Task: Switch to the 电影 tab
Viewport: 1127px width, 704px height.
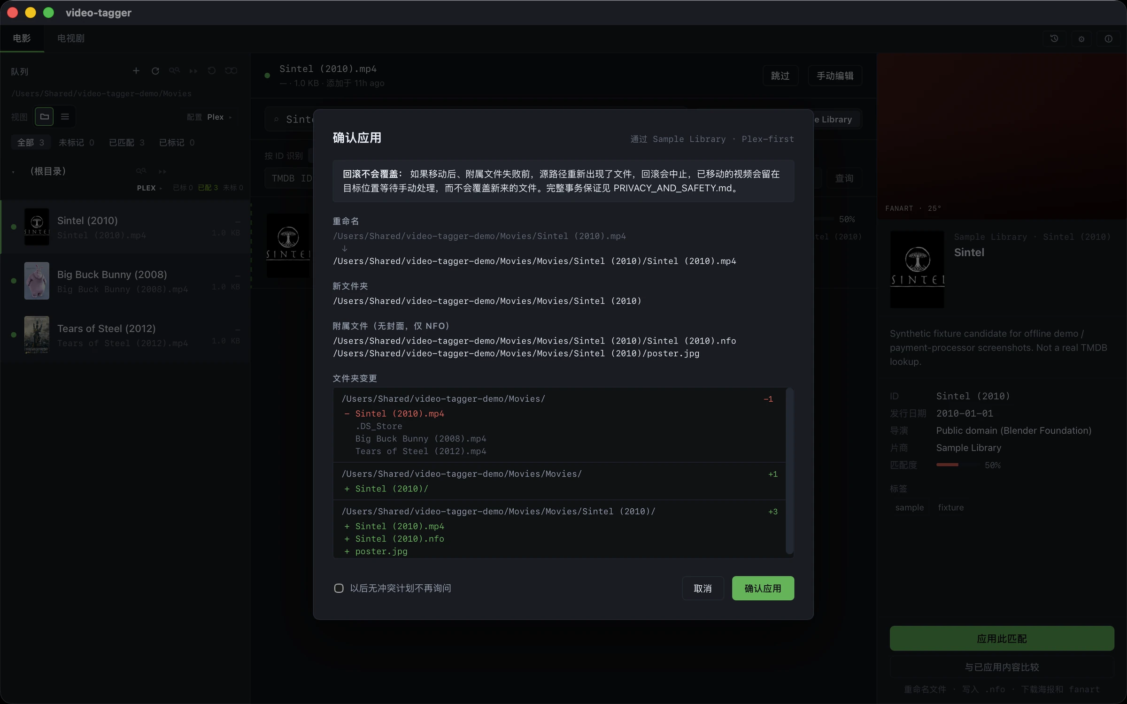Action: (22, 38)
